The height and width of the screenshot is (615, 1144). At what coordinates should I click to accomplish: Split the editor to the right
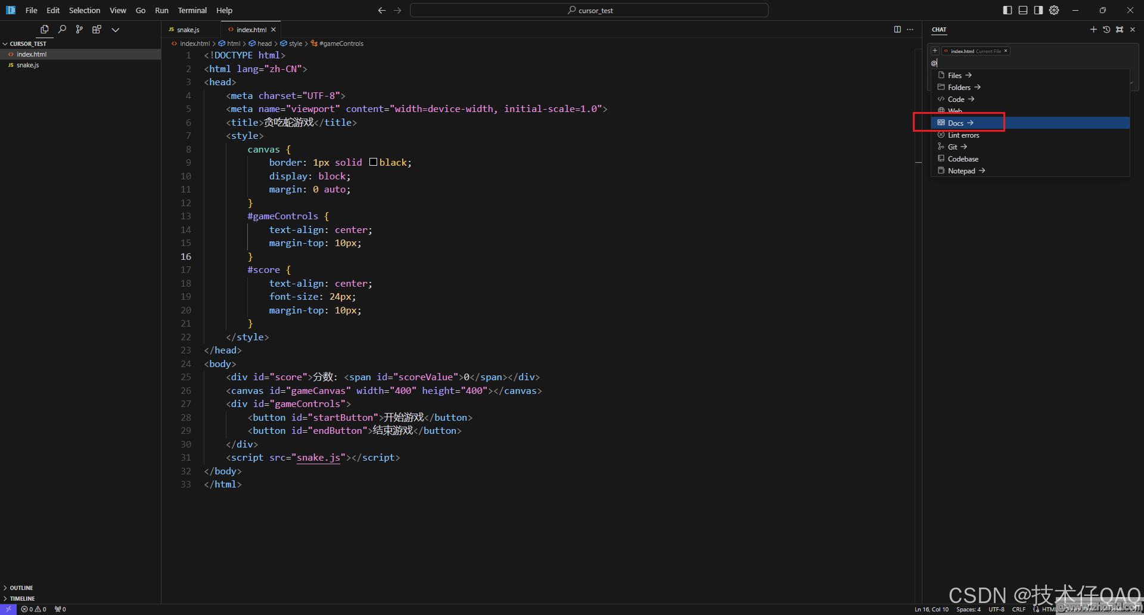897,29
